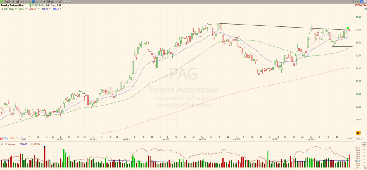Image resolution: width=367 pixels, height=170 pixels.
Task: Select the short horizontal support line
Action: point(342,46)
